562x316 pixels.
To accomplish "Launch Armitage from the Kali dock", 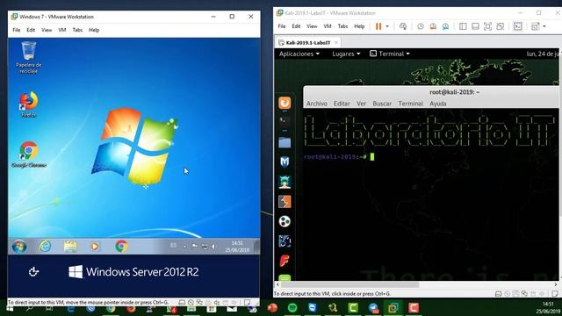I will 285,182.
